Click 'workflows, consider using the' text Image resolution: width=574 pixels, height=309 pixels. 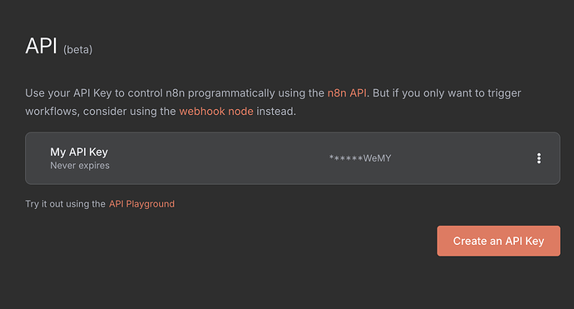[101, 111]
